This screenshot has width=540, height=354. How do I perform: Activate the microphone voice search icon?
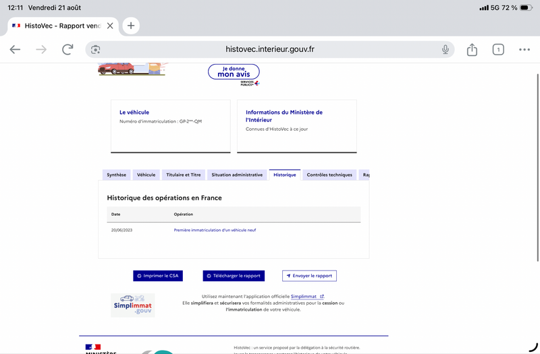click(x=446, y=49)
